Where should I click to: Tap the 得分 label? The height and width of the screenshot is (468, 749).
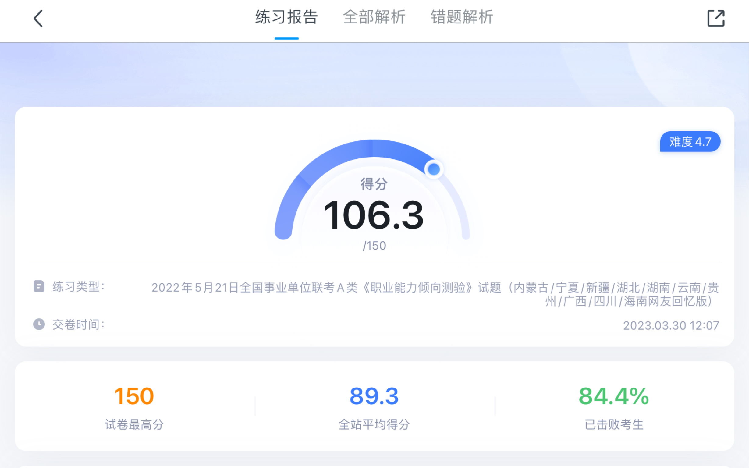pyautogui.click(x=374, y=184)
